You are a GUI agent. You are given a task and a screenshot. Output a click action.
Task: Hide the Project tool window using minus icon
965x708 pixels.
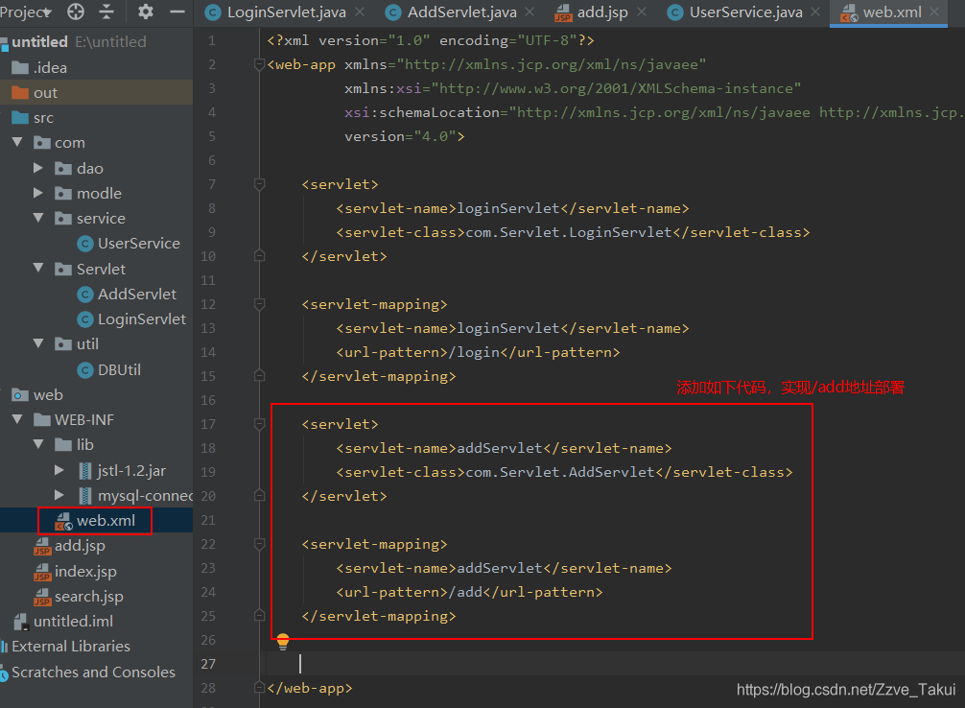(177, 12)
